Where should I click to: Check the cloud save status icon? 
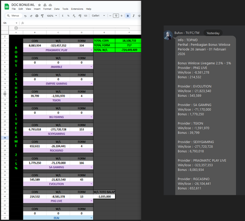[x=50, y=5]
